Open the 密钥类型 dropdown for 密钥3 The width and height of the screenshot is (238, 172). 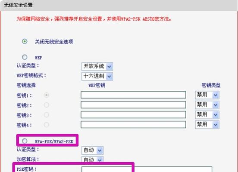click(207, 115)
